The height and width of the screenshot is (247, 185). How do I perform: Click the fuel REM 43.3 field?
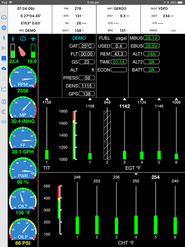point(119,54)
